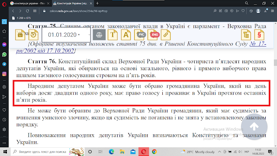Open the downloads icon
The image size is (277, 156).
265,11
